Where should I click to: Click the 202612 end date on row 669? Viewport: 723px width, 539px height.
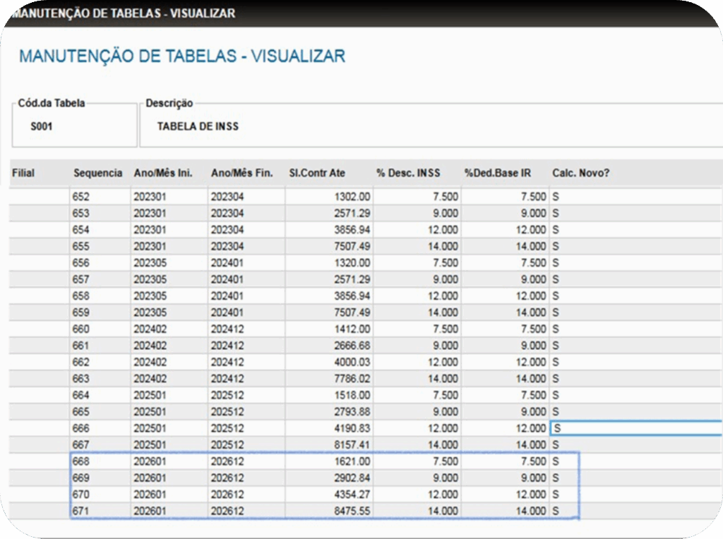[x=227, y=478]
